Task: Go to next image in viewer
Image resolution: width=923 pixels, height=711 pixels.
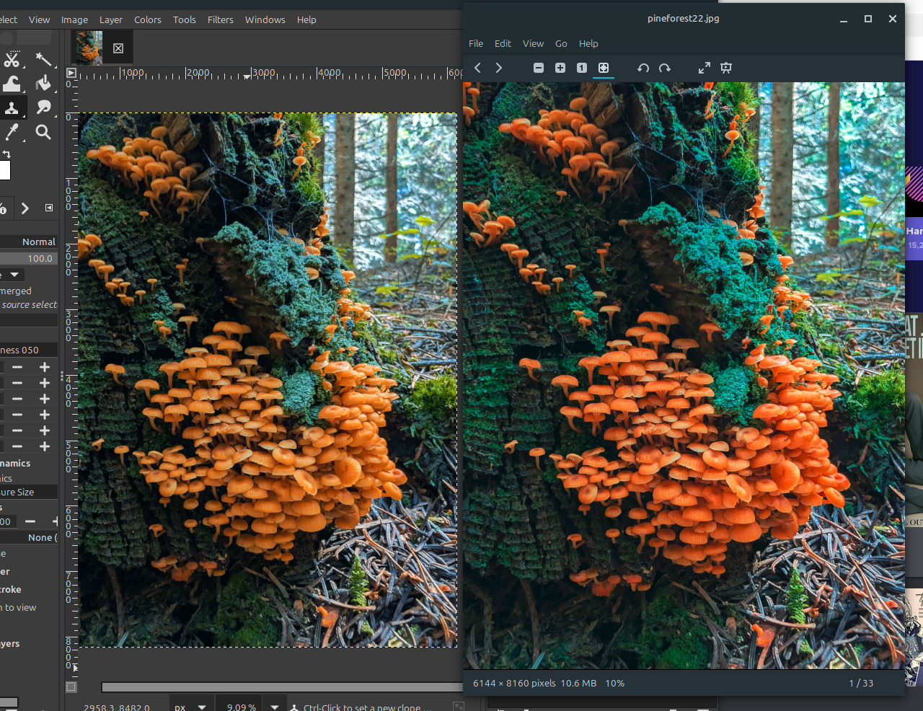Action: click(498, 68)
